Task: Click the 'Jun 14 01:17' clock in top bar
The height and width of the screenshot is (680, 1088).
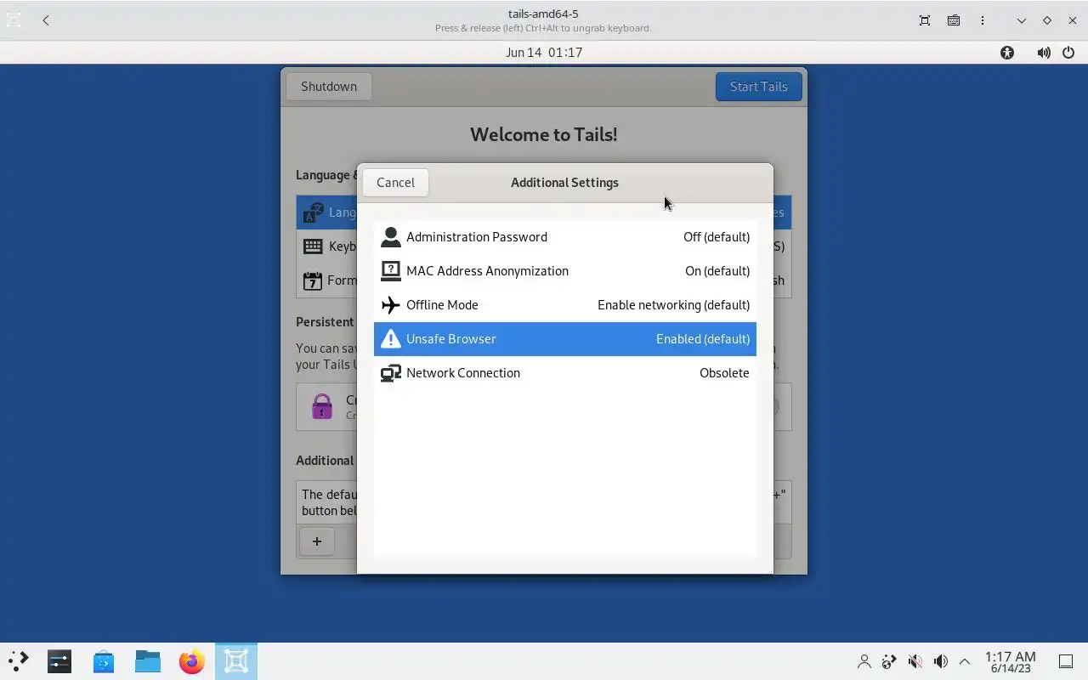Action: tap(544, 53)
